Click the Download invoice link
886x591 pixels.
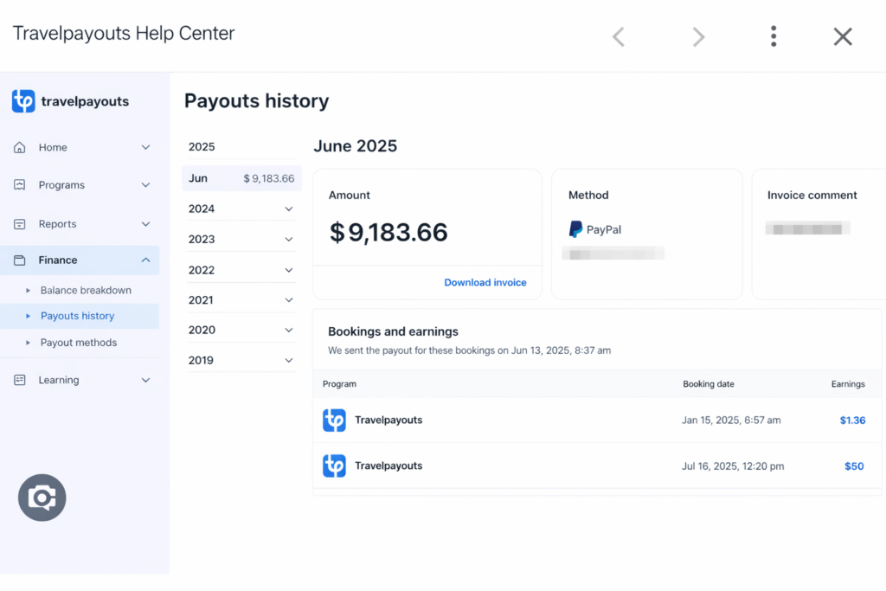[485, 283]
